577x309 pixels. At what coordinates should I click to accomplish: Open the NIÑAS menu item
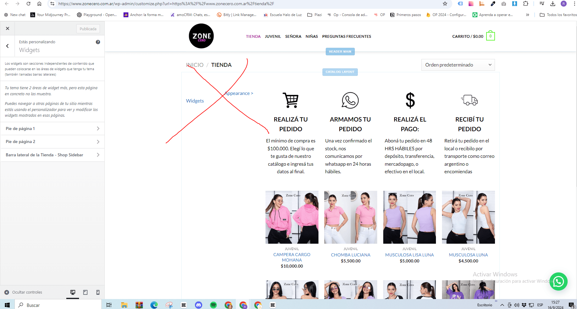[x=312, y=36]
